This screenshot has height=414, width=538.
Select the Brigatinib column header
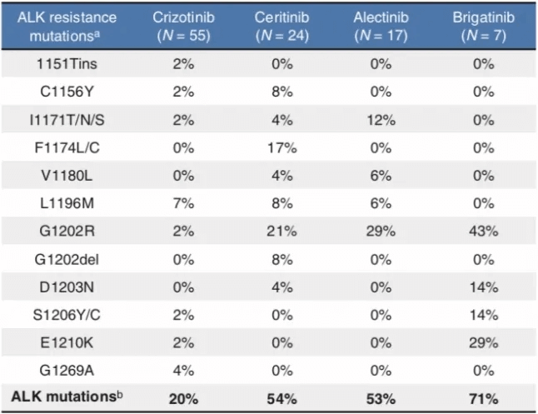pyautogui.click(x=483, y=26)
